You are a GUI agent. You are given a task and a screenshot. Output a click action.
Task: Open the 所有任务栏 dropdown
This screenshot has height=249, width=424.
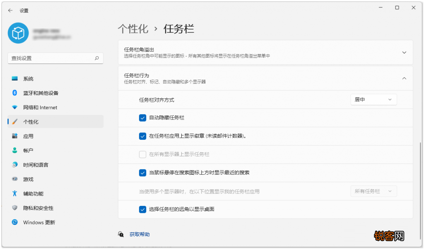373,191
